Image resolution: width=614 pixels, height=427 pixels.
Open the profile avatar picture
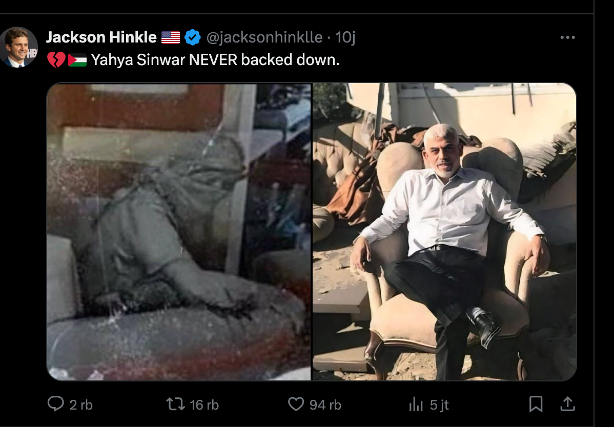pos(18,47)
